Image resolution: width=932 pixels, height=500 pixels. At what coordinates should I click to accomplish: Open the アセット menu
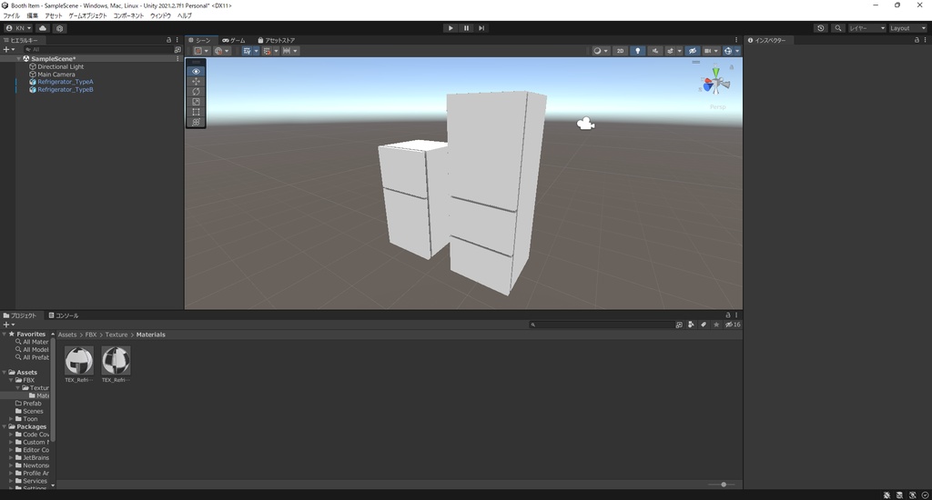(54, 16)
